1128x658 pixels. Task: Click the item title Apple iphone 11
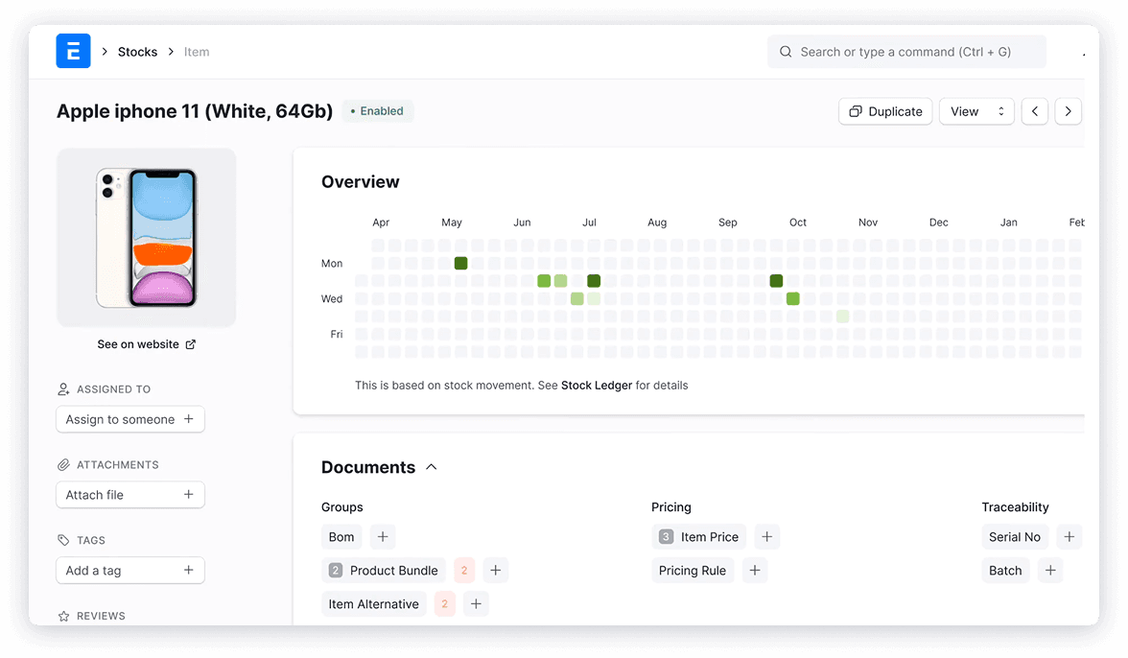[195, 111]
